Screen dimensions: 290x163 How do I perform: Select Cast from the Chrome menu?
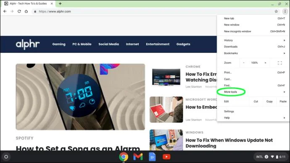[253, 79]
